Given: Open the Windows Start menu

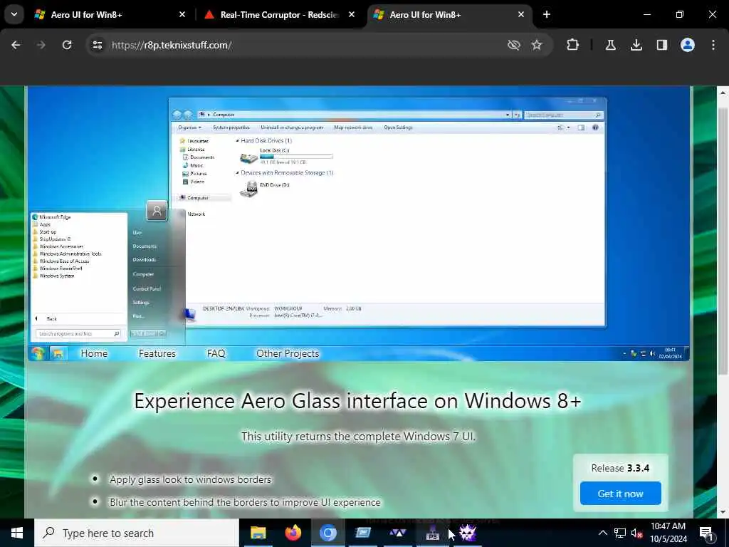Looking at the screenshot, I should [17, 533].
